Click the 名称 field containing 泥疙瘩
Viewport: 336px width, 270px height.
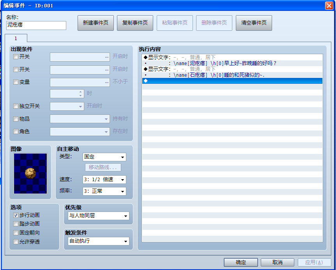pos(36,25)
